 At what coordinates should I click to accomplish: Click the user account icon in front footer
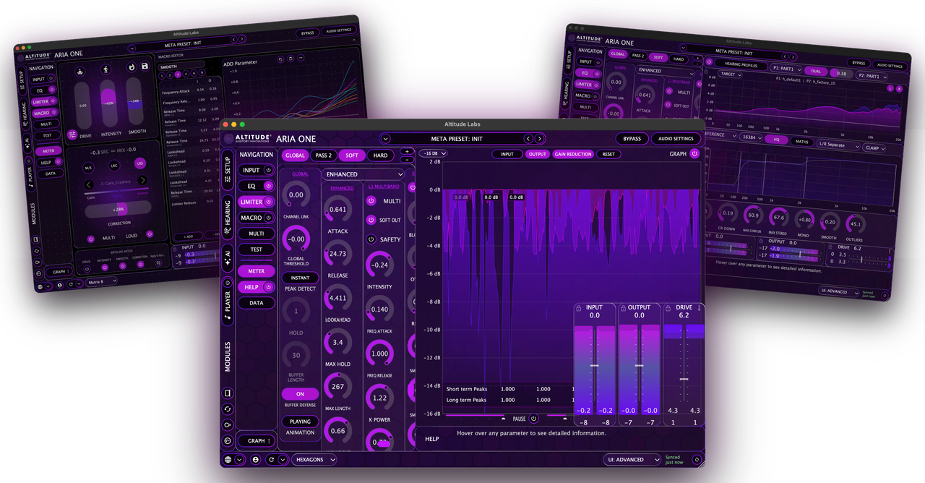click(x=255, y=459)
